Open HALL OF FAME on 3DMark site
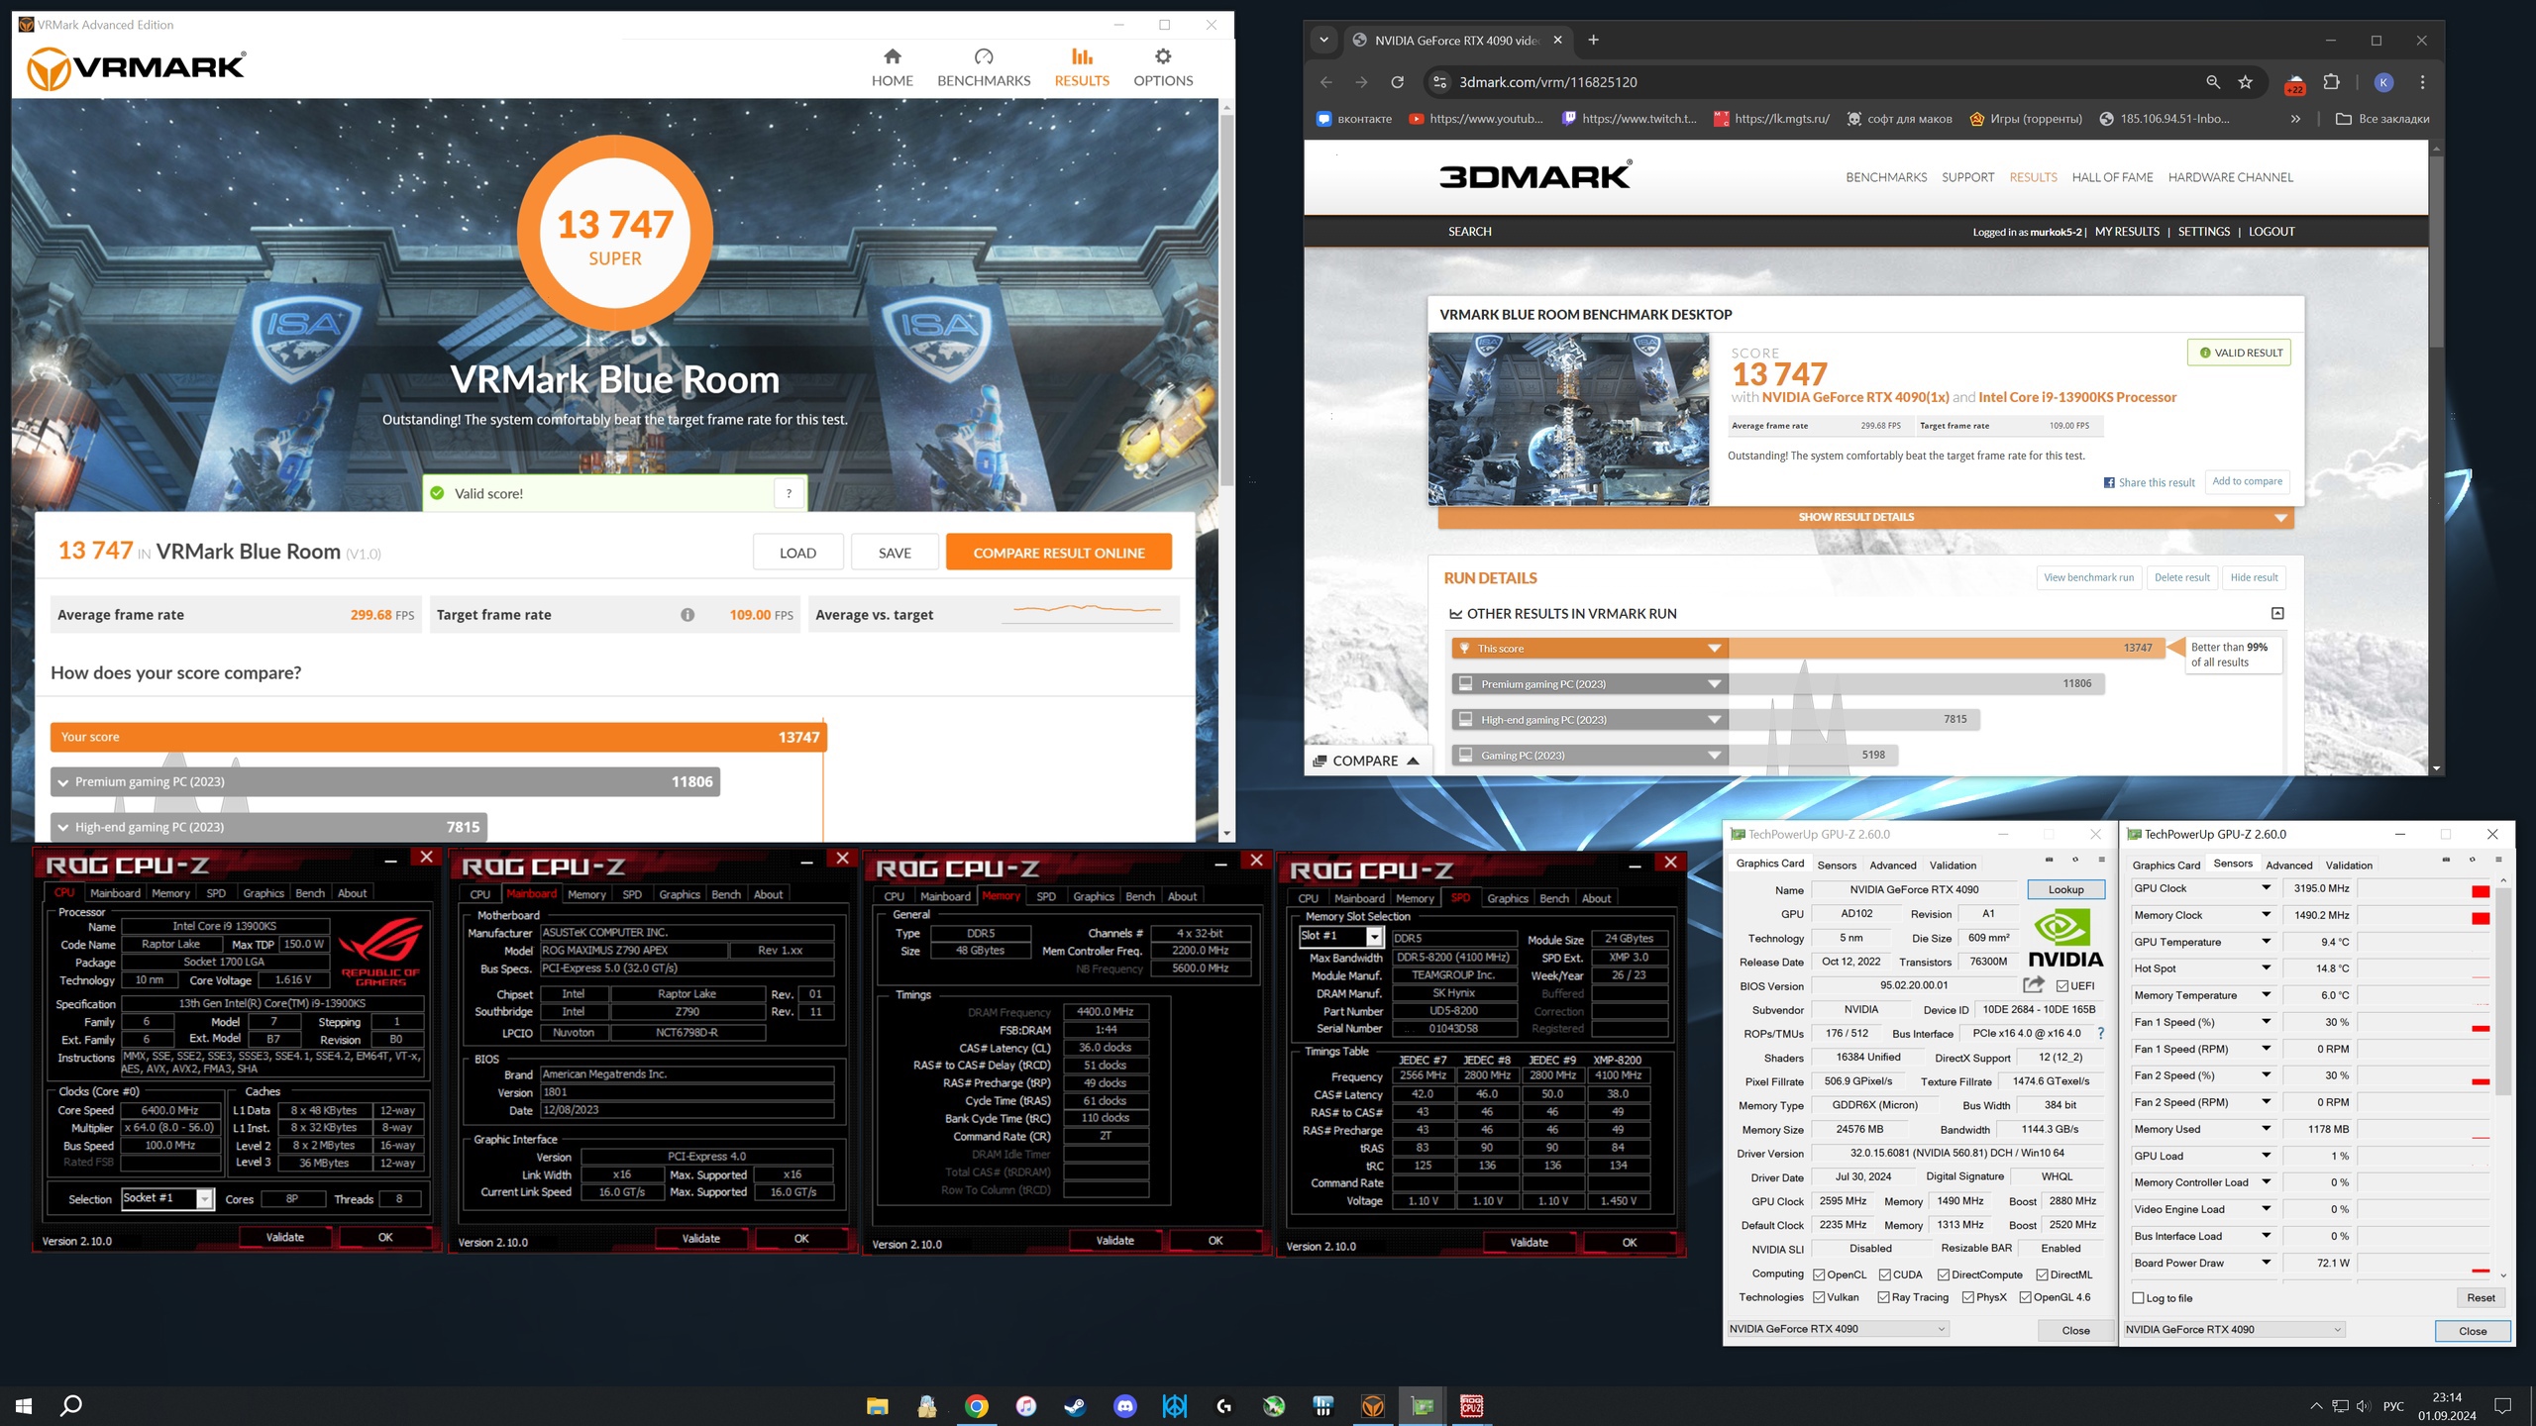 (x=2112, y=177)
